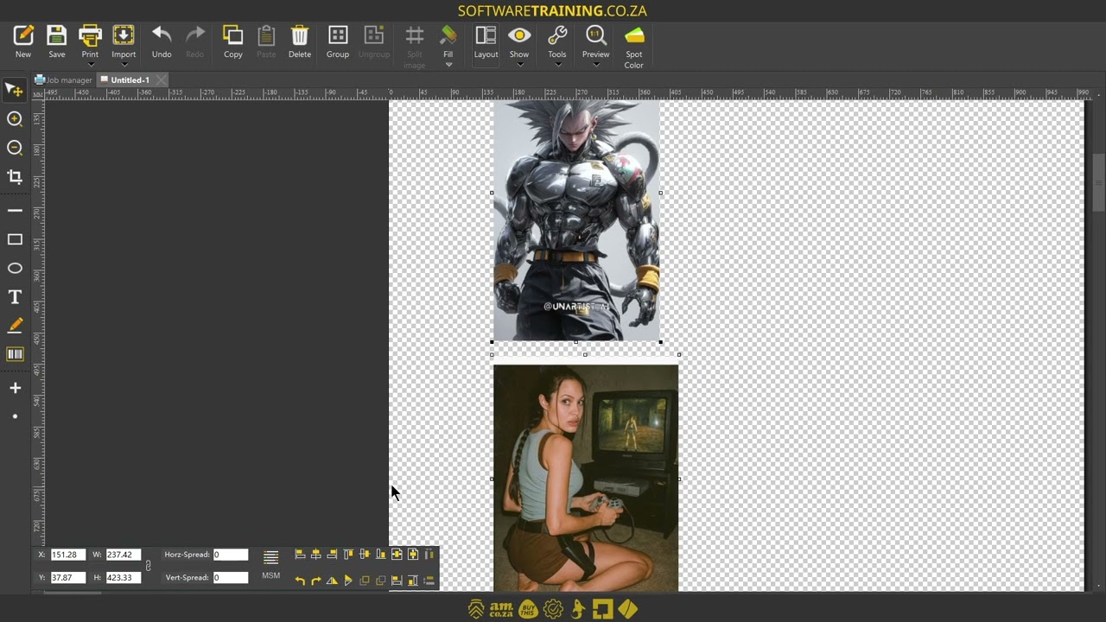The image size is (1106, 622).
Task: Activate the Text tool
Action: tap(15, 297)
